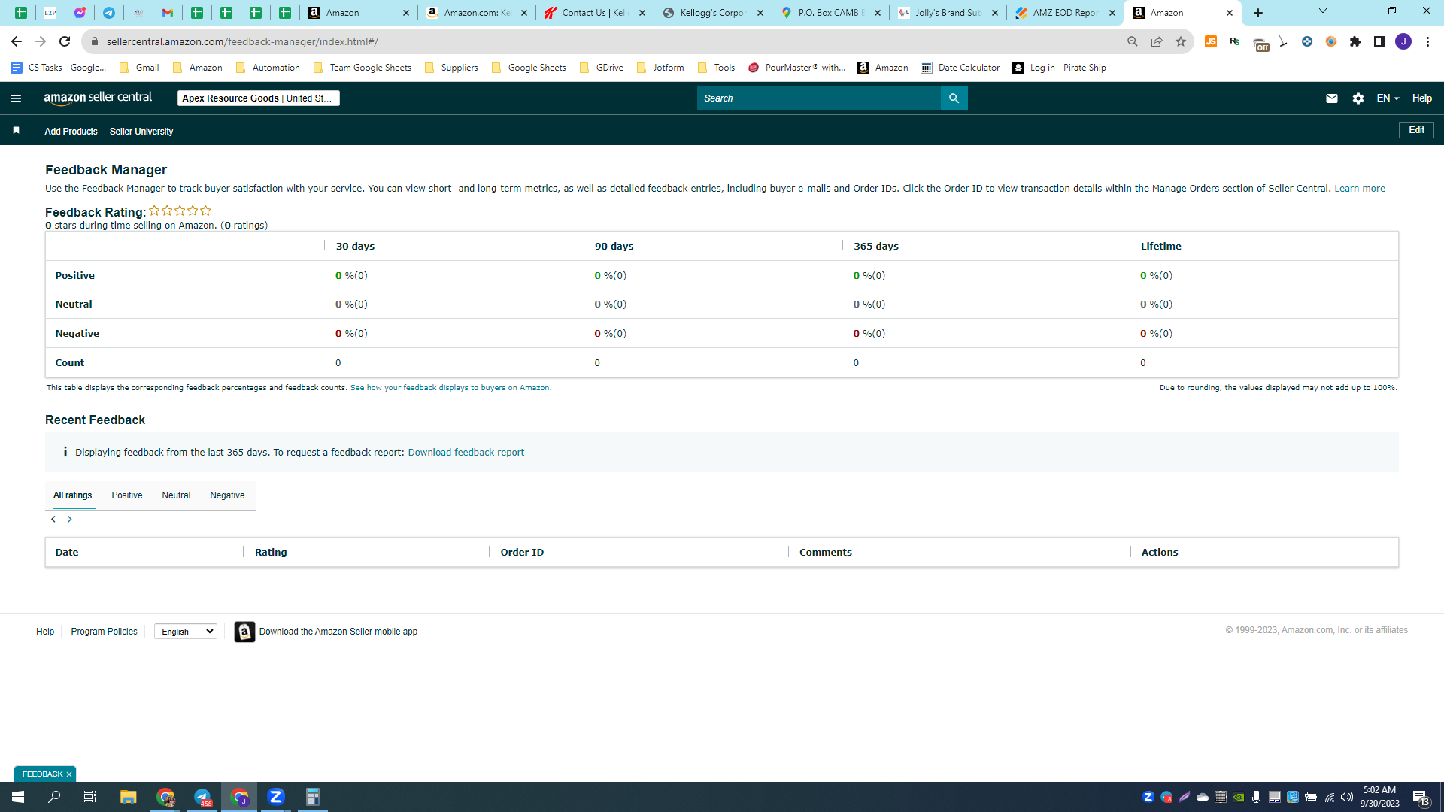Select the All ratings tab
1444x812 pixels.
[x=73, y=495]
